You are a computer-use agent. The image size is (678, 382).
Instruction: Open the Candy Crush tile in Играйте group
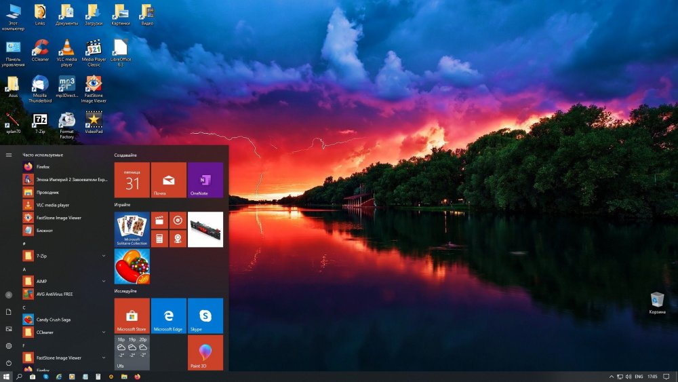[132, 266]
